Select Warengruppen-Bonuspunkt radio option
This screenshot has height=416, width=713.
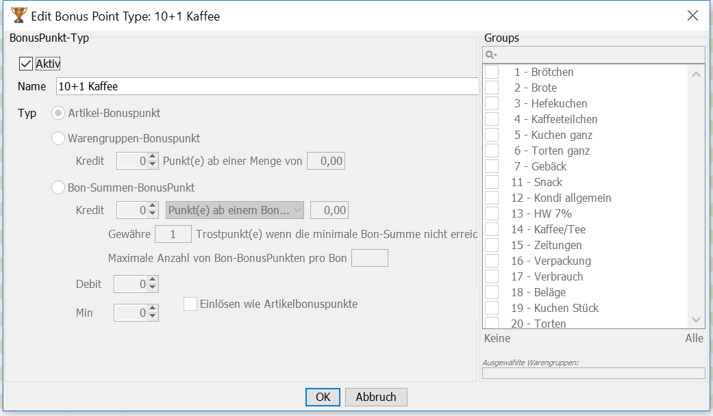tap(59, 138)
